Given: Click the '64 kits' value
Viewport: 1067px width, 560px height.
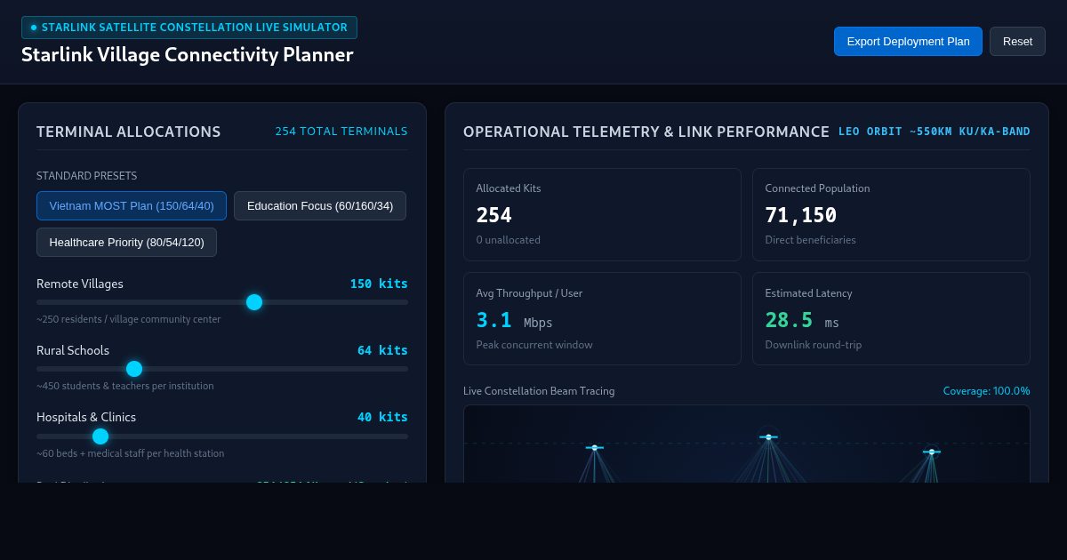Looking at the screenshot, I should click(382, 350).
